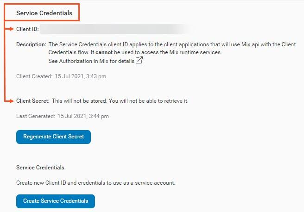The height and width of the screenshot is (212, 304).
Task: Click the Client ID label
Action: pyautogui.click(x=27, y=29)
